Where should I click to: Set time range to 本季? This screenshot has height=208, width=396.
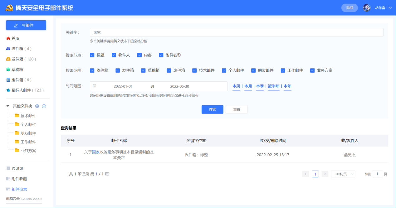tap(260, 86)
